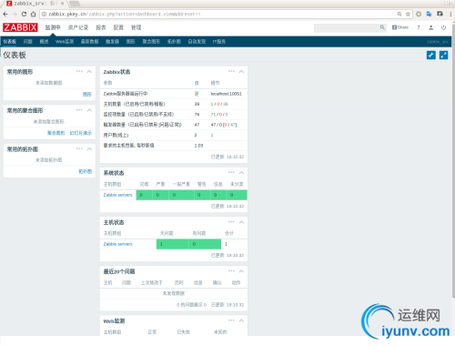Follow the 拓扑图 link in 常用的拓扑图
455x346 pixels.
(x=86, y=171)
